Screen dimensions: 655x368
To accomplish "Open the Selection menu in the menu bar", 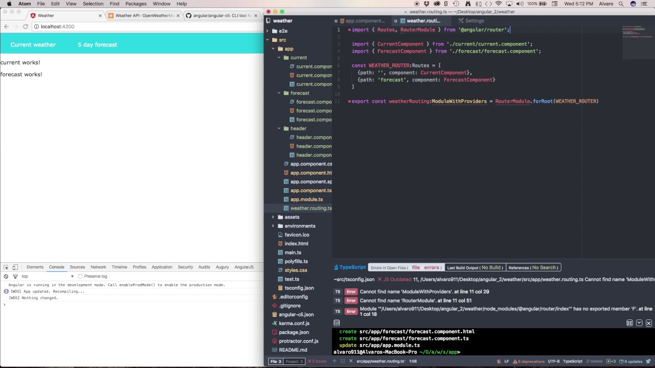I will (93, 4).
